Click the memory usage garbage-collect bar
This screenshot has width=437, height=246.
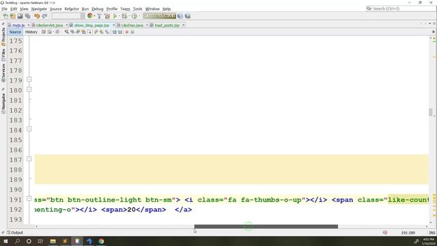point(159,16)
